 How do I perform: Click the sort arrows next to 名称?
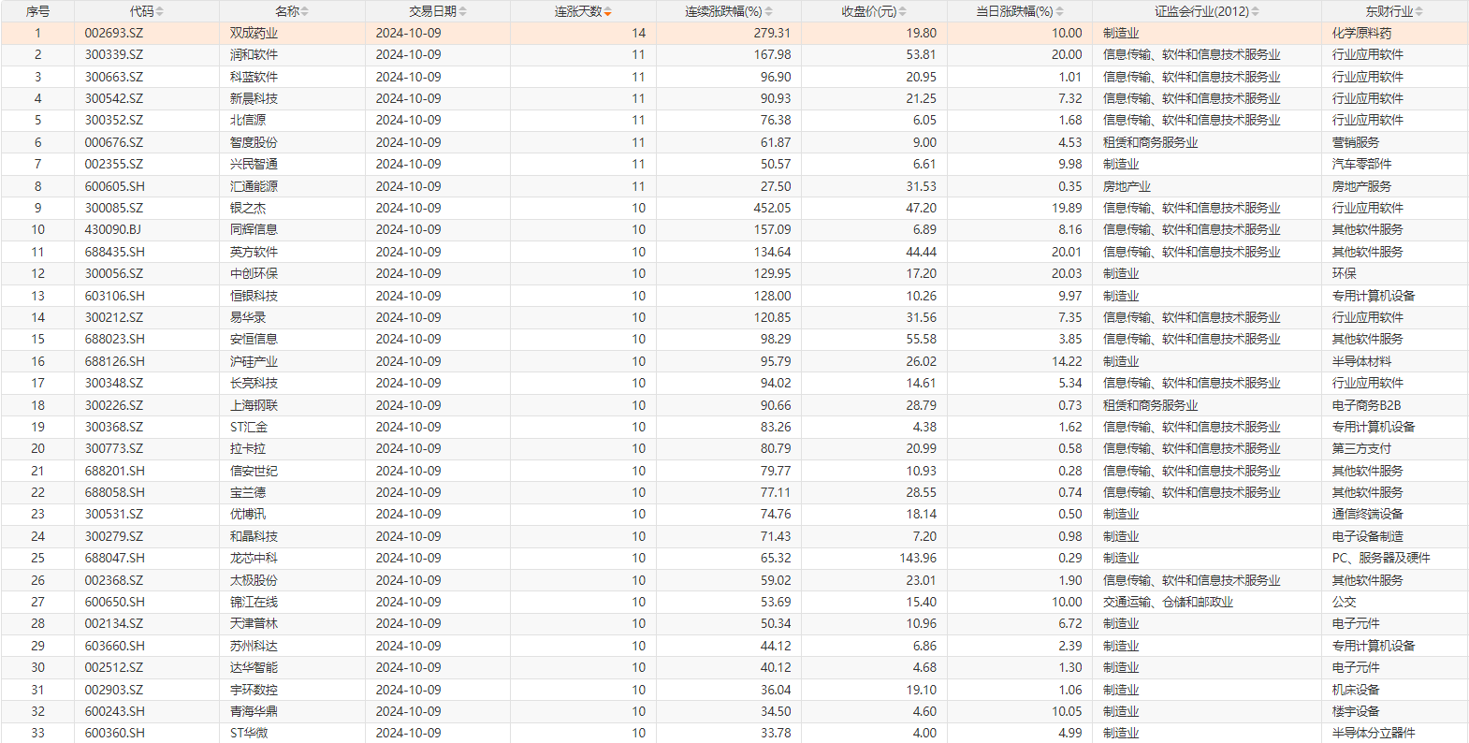(305, 11)
